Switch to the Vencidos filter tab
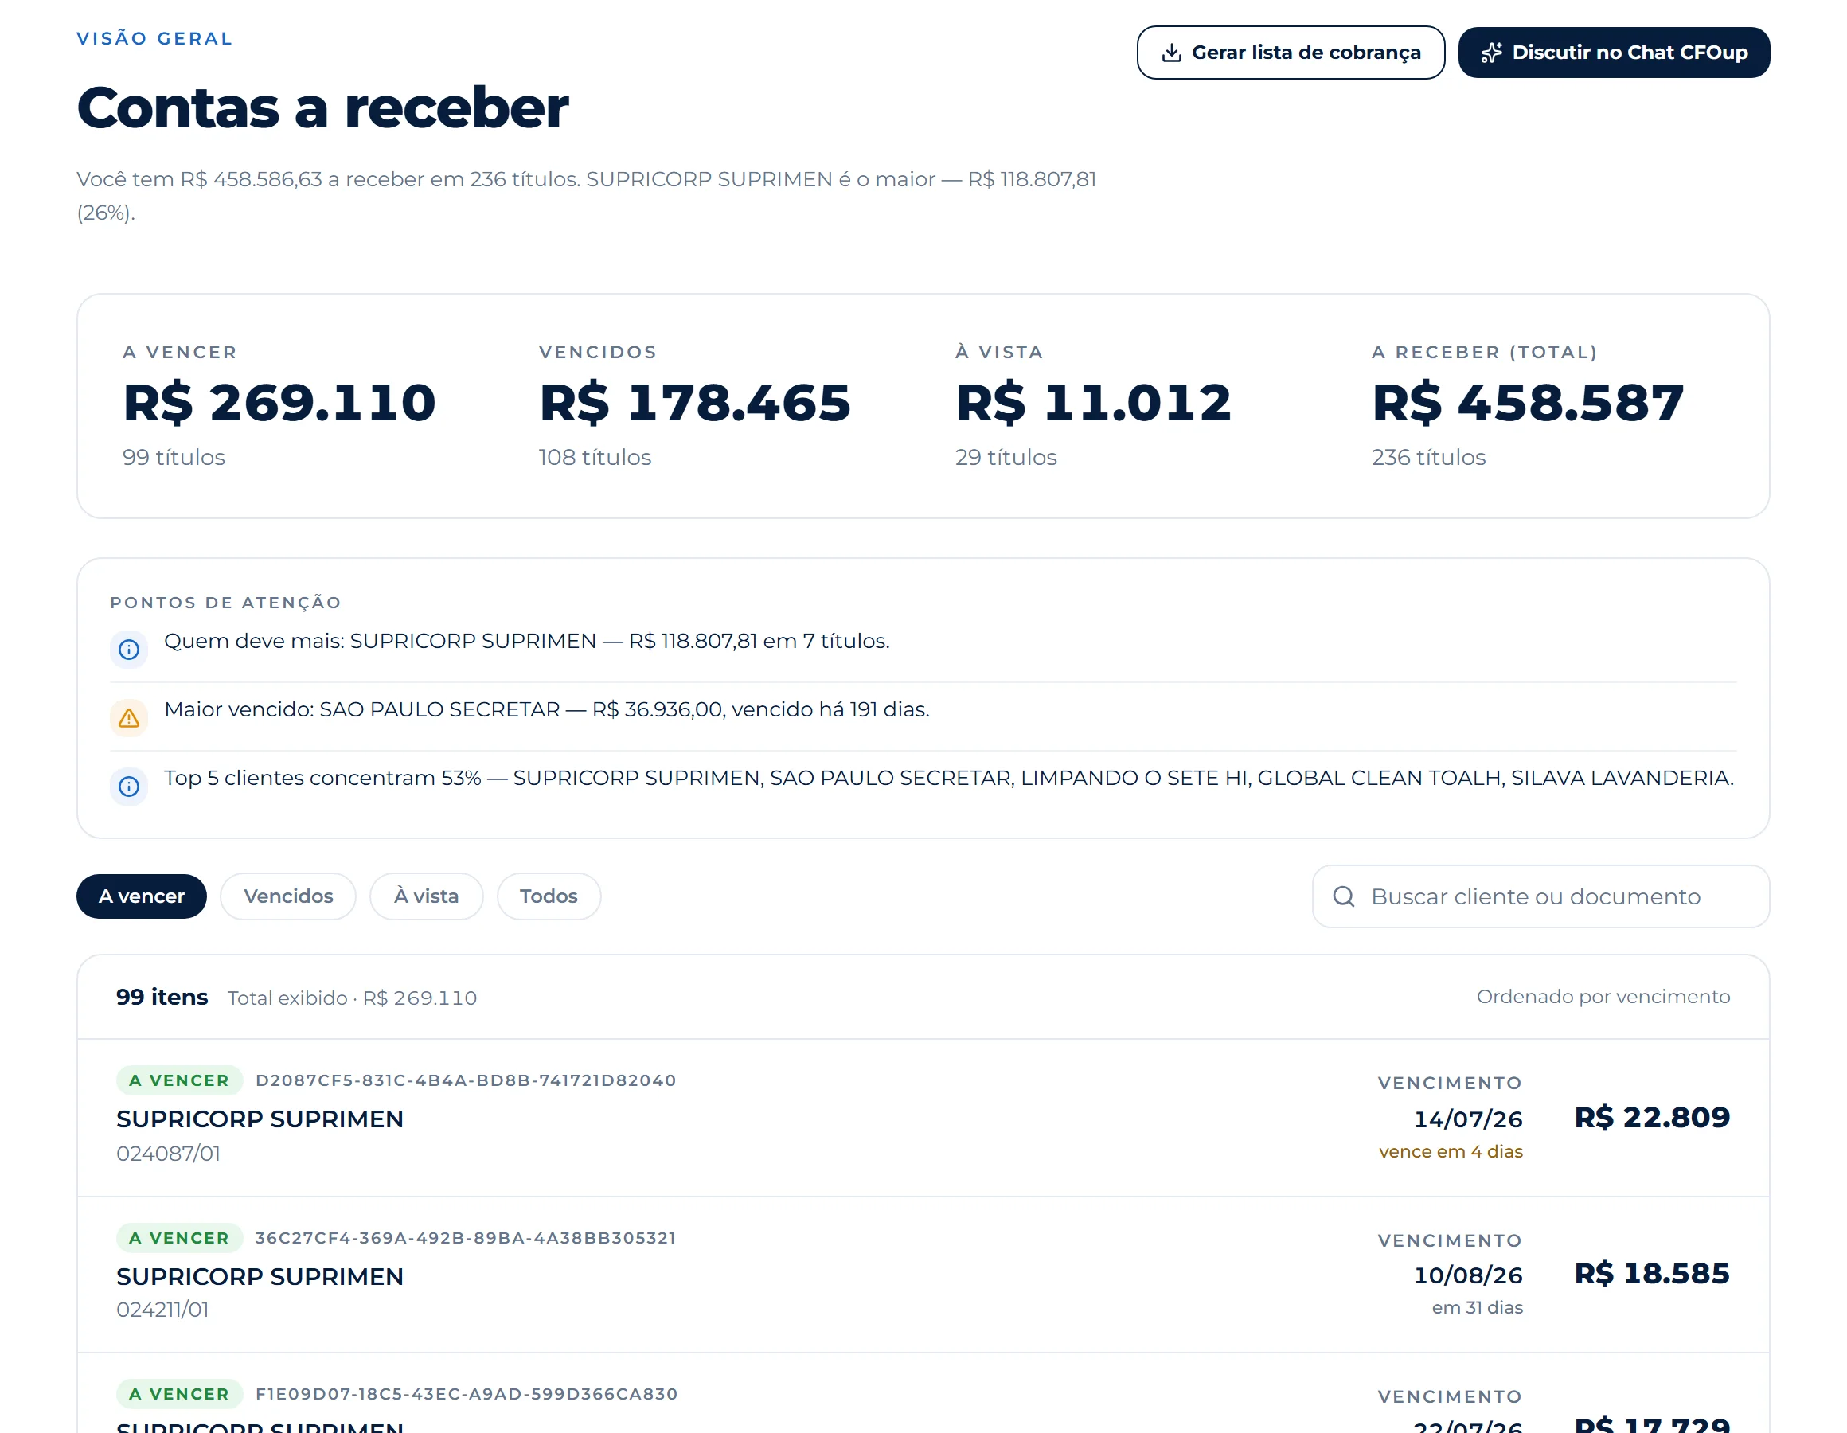 coord(288,896)
